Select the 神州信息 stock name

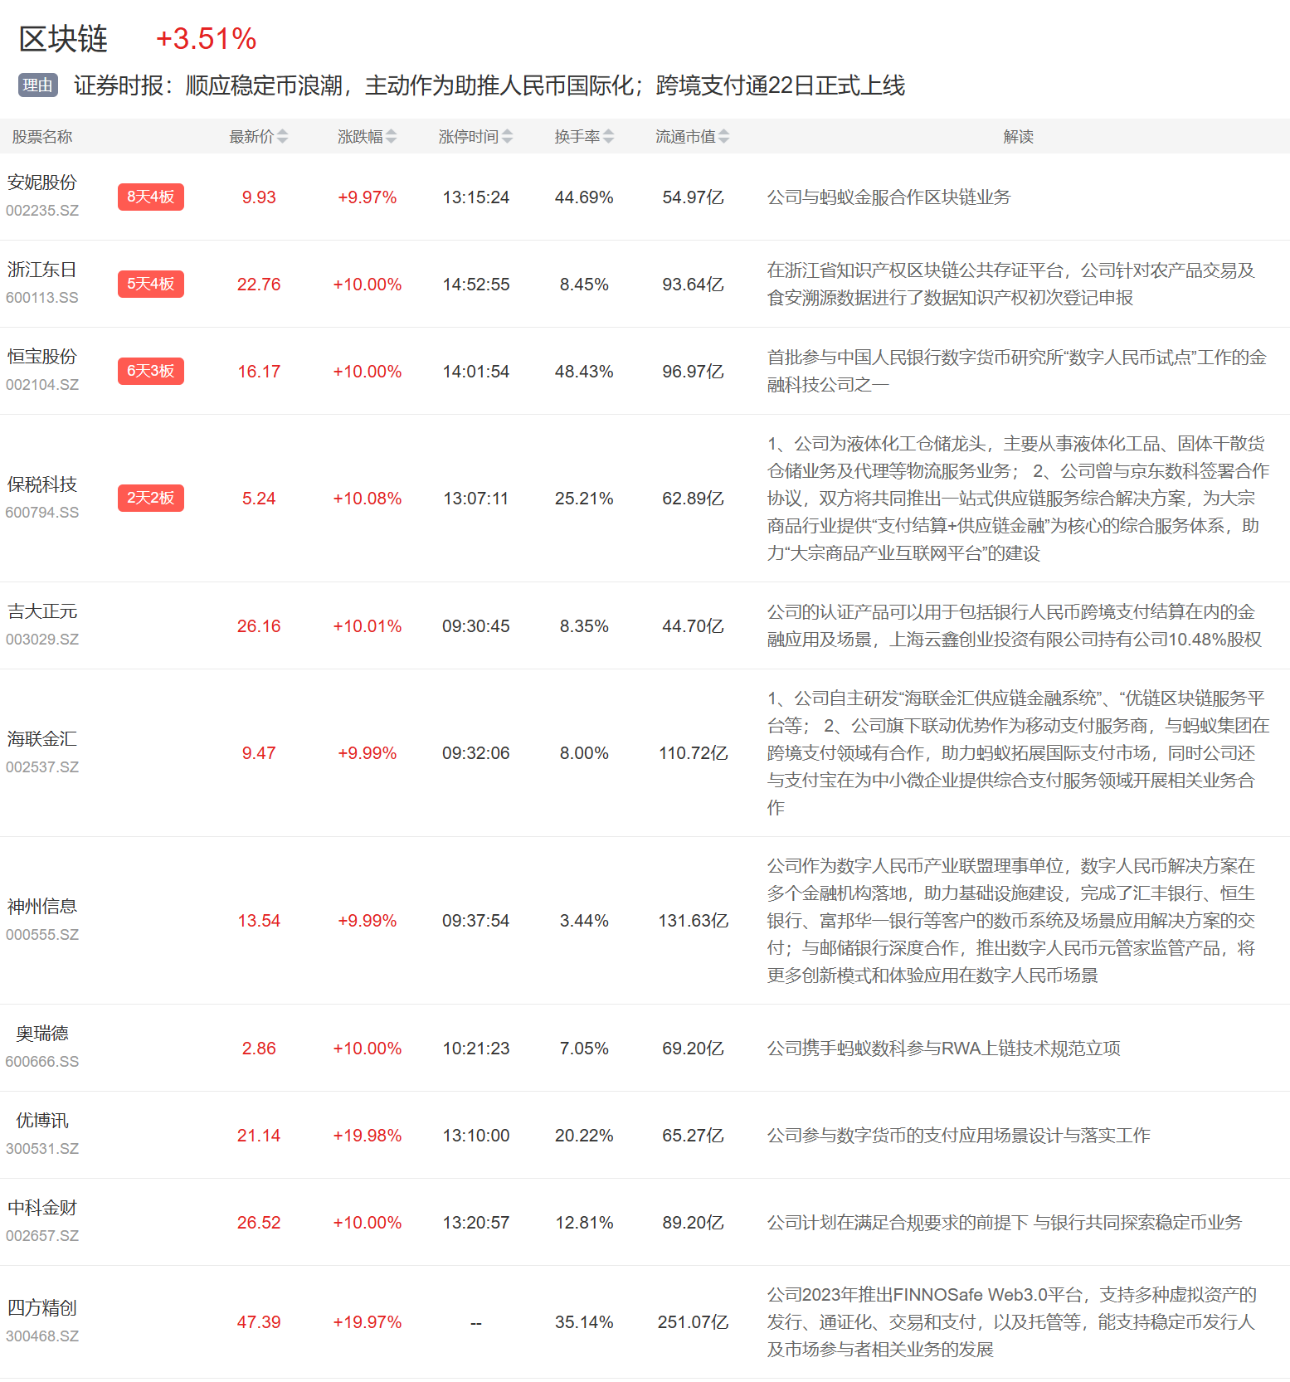[x=42, y=907]
